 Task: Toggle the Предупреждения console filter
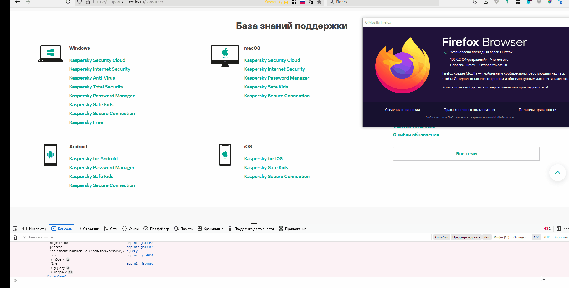coord(466,237)
